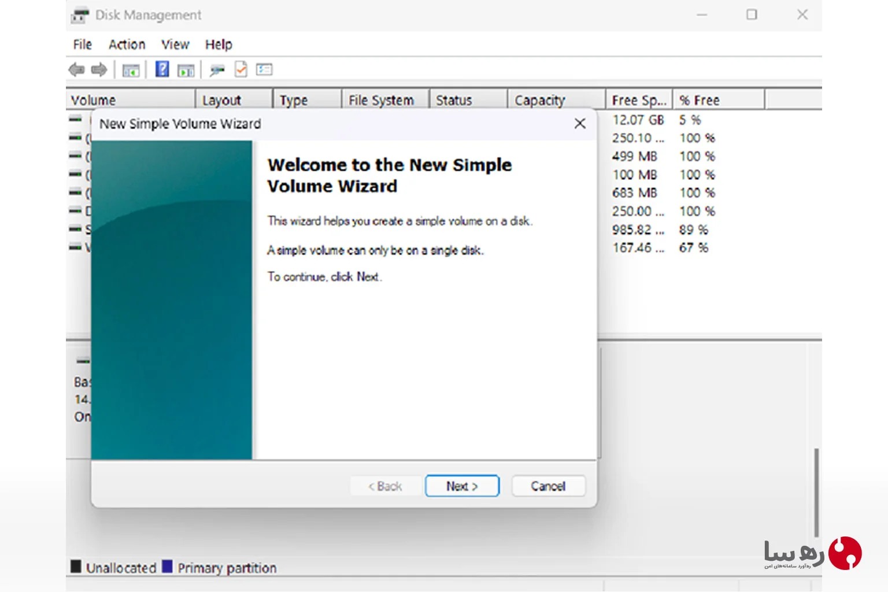Image resolution: width=888 pixels, height=592 pixels.
Task: Select the 499 MB free space cell
Action: tap(635, 156)
